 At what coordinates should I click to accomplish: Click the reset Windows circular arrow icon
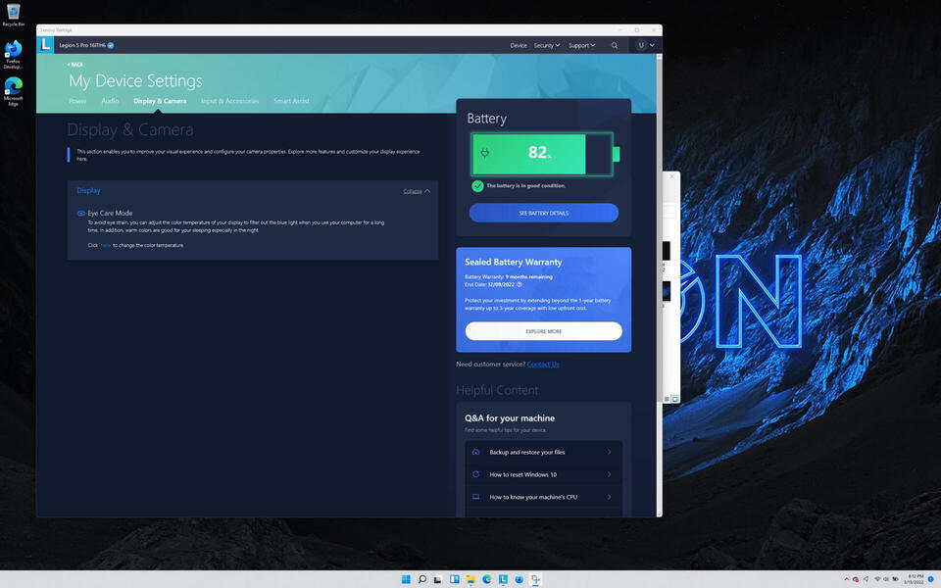click(476, 474)
